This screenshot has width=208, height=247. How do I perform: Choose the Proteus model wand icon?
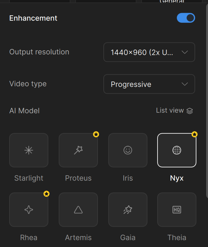coord(78,150)
